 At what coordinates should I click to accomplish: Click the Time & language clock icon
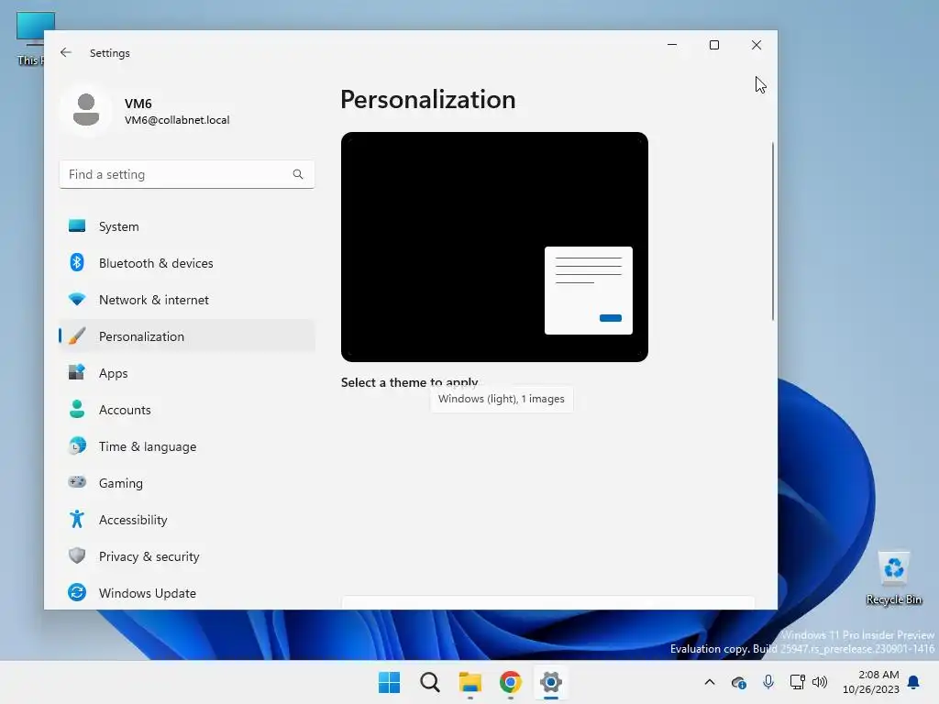[77, 445]
